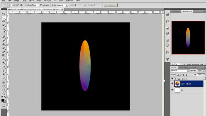
Task: Select the Dodge tool
Action: pos(4,63)
